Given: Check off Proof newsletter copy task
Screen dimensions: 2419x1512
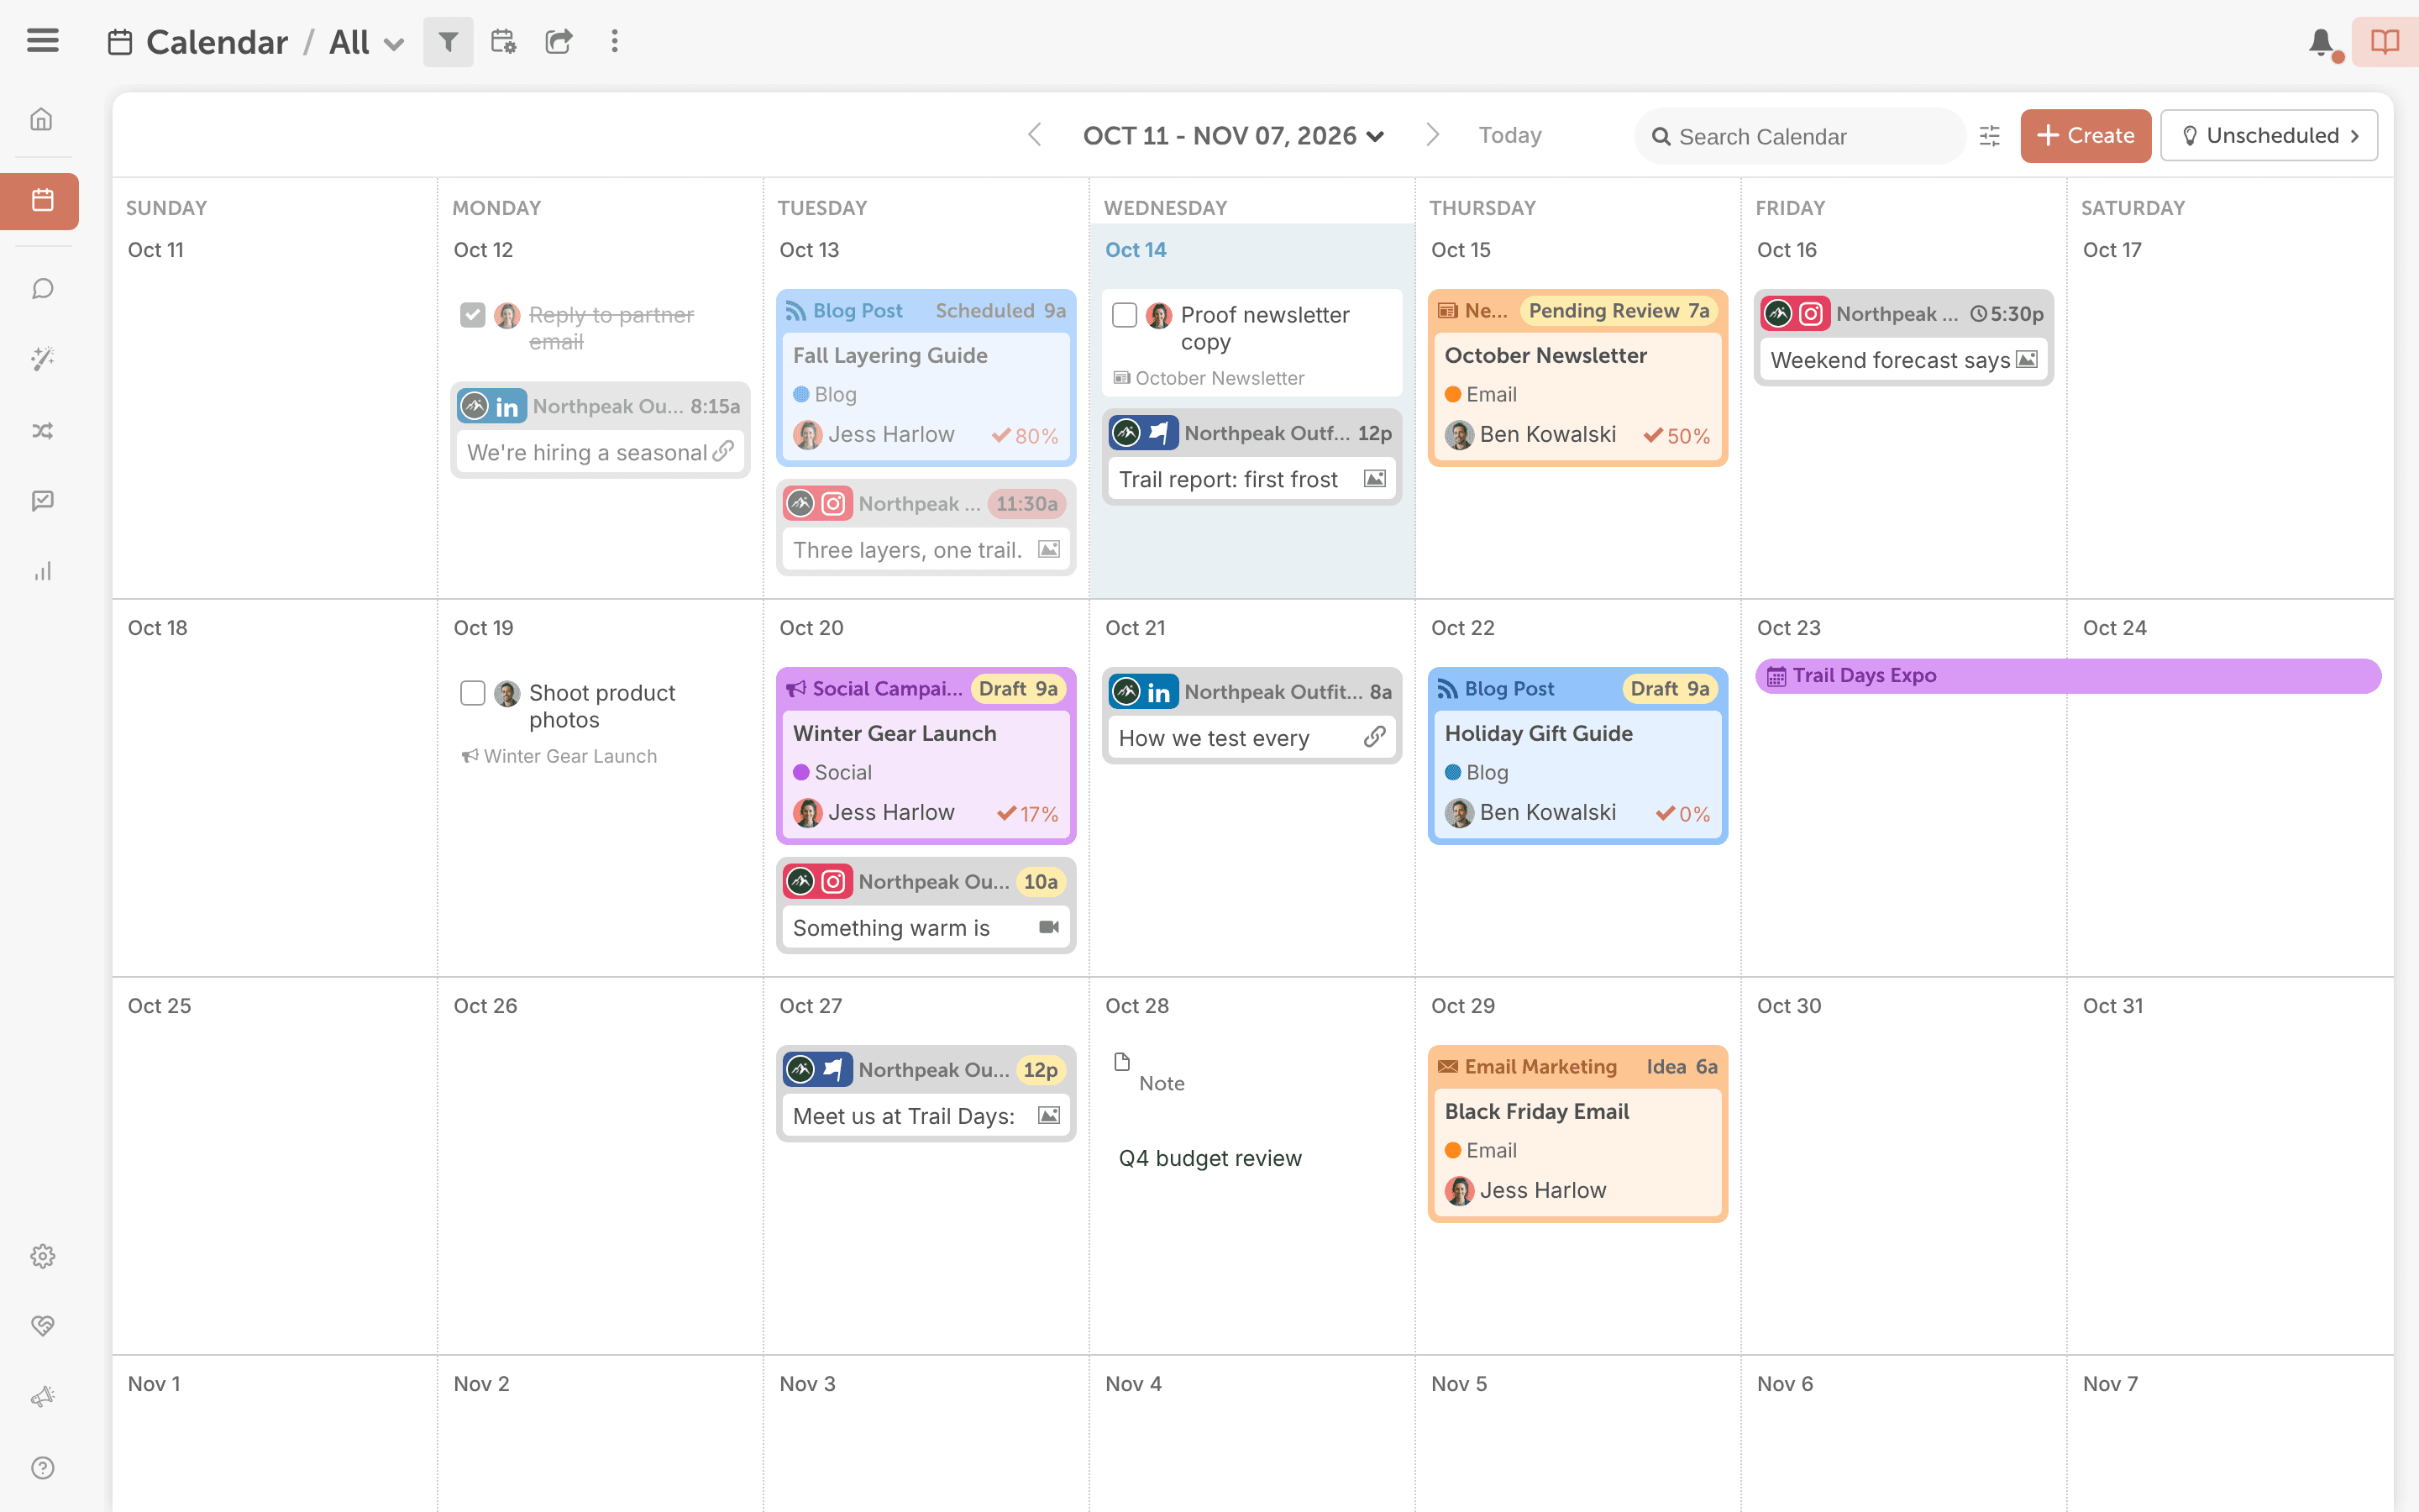Looking at the screenshot, I should click(1125, 315).
